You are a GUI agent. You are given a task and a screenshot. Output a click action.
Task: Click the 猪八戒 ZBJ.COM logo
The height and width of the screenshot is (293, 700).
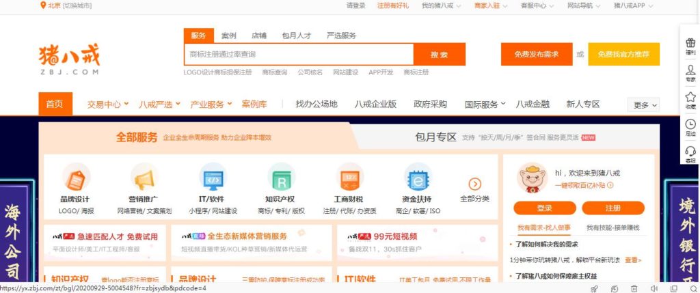tap(69, 59)
